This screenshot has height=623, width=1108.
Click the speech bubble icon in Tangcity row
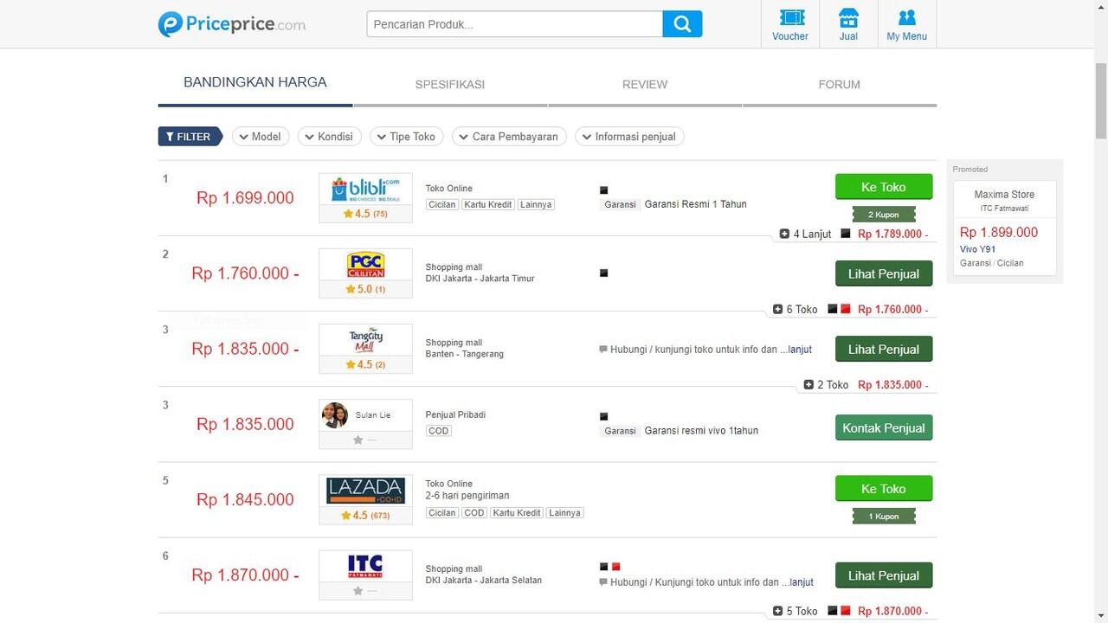click(603, 350)
